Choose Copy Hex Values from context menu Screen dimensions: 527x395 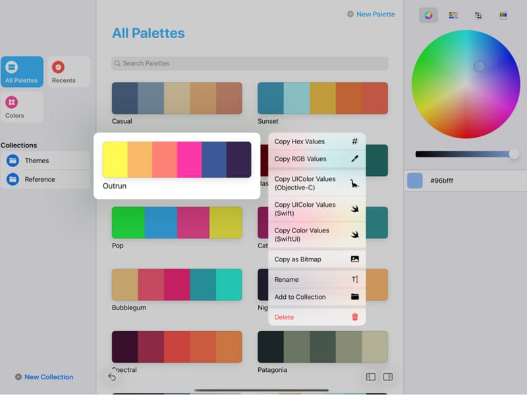click(x=316, y=142)
